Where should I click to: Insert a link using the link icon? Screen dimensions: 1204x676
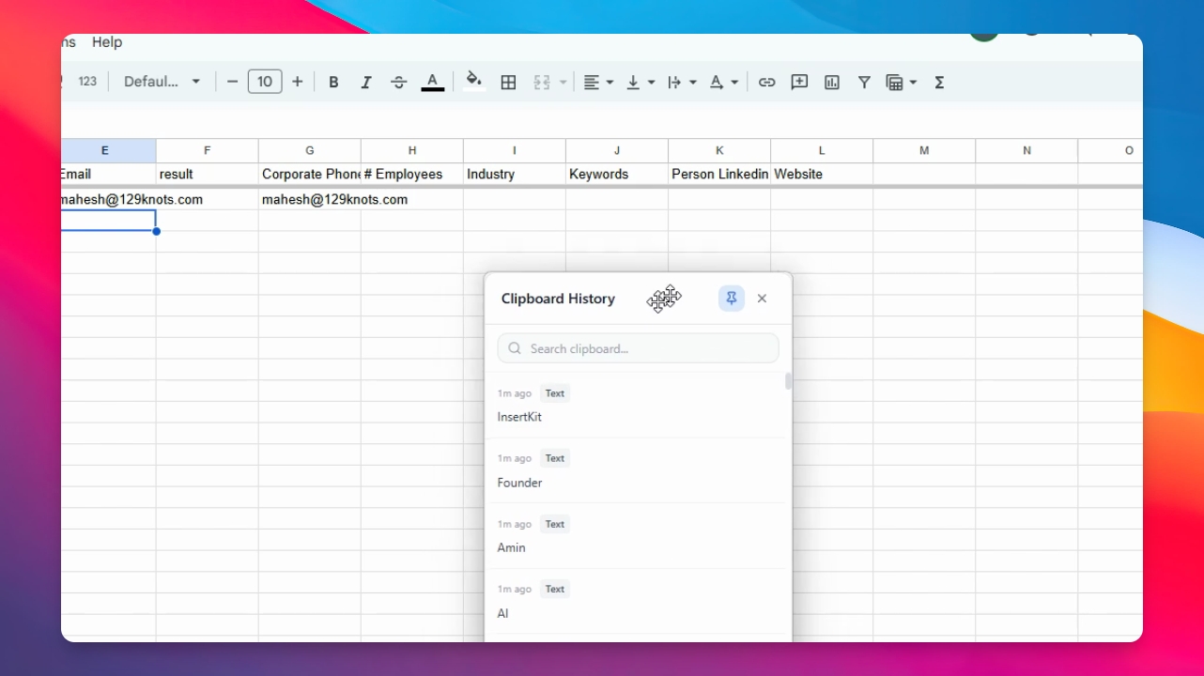767,83
